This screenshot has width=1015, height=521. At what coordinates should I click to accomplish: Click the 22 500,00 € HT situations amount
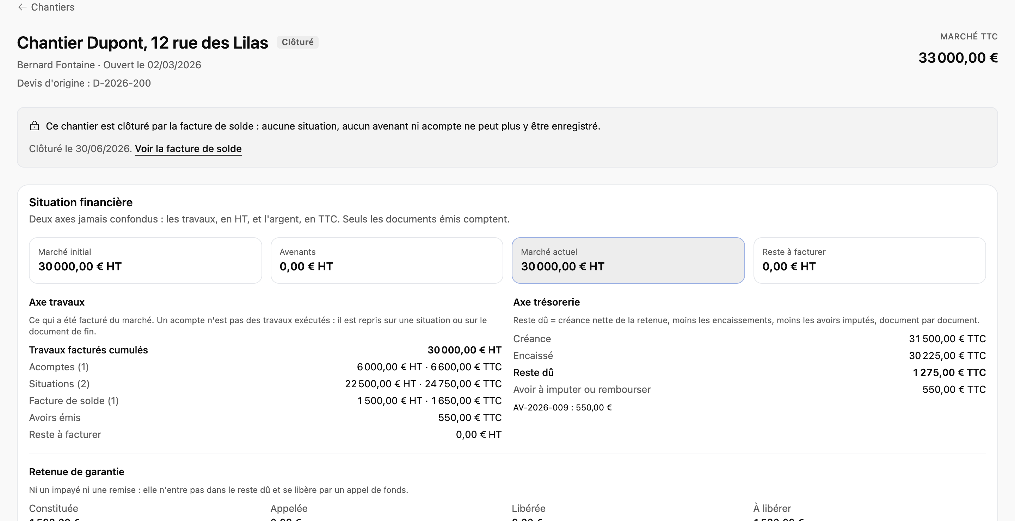point(380,384)
